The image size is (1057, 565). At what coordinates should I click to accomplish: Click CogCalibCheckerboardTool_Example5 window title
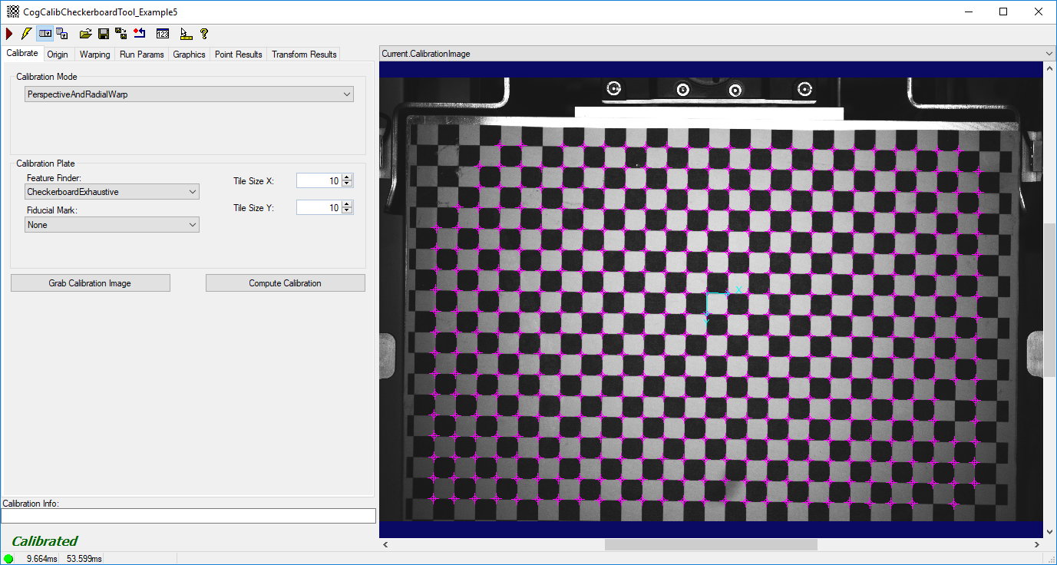[101, 12]
